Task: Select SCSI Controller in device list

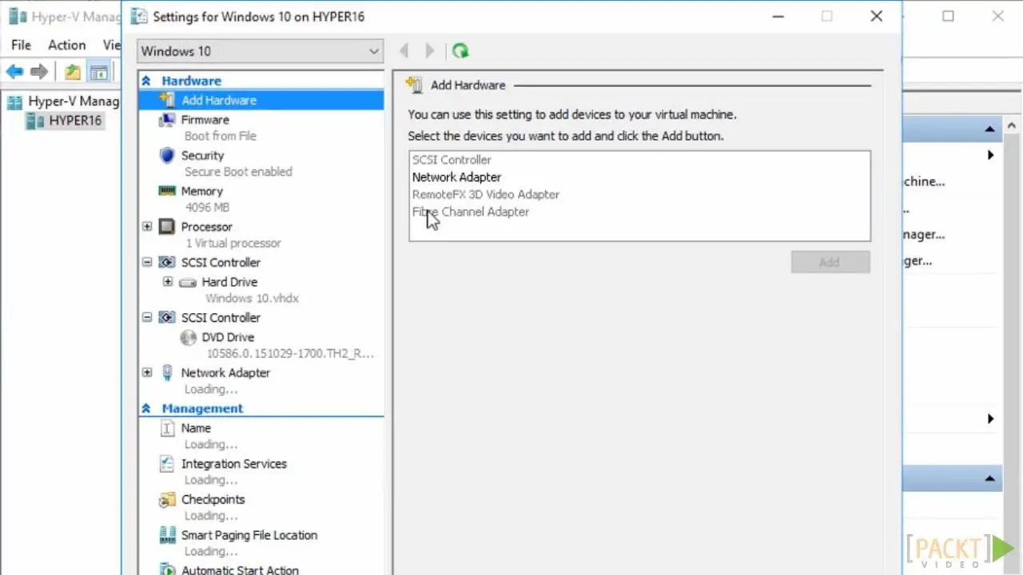Action: point(452,160)
